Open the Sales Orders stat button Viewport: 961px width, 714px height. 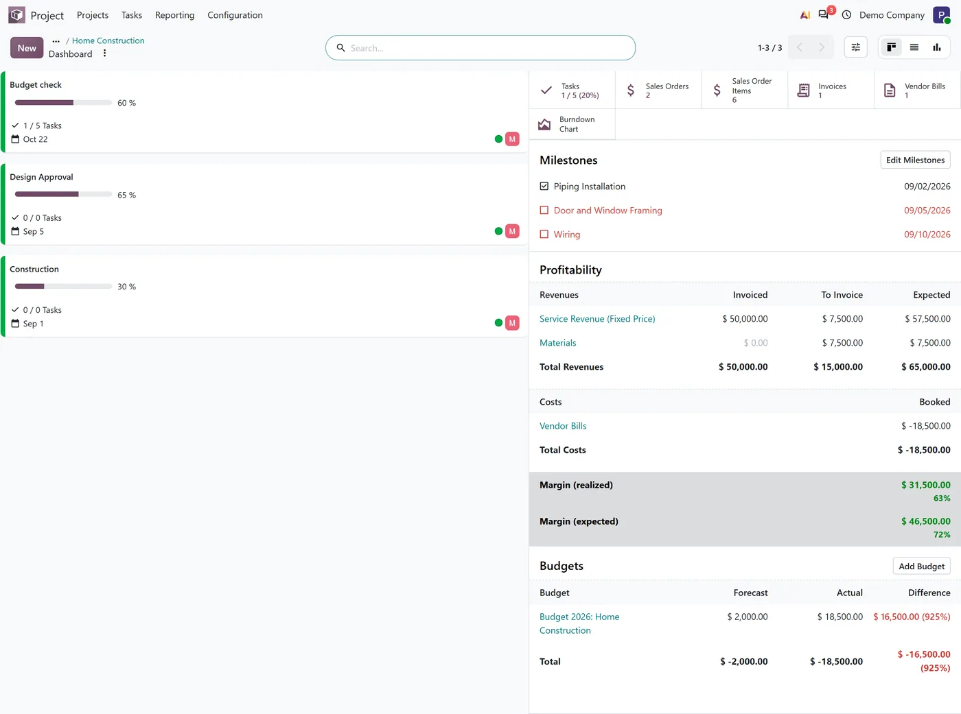click(x=658, y=91)
